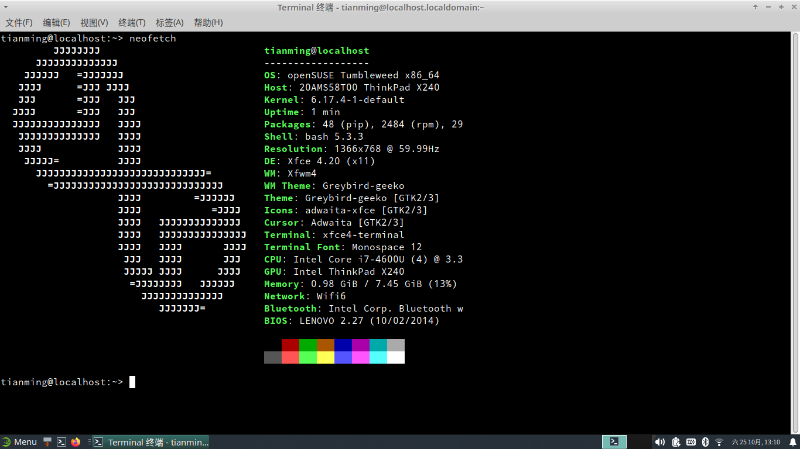
Task: Show notifications via the bell icon
Action: pos(793,442)
